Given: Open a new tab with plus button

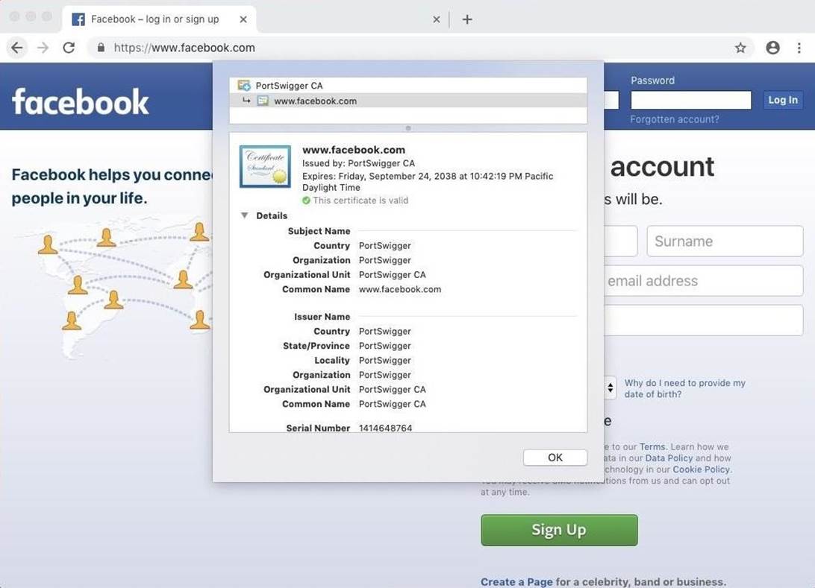Looking at the screenshot, I should tap(467, 19).
